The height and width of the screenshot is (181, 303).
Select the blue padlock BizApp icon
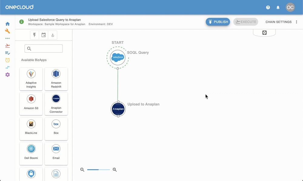click(x=31, y=174)
